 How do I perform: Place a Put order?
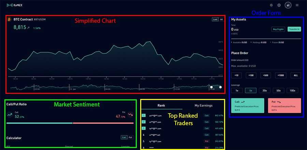[x=284, y=105]
